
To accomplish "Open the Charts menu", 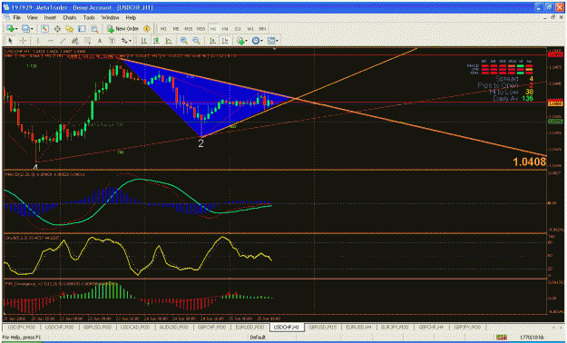I will click(x=70, y=18).
